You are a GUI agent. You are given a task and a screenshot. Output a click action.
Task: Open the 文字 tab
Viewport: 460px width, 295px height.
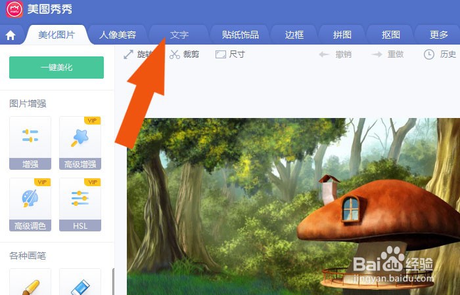pos(179,35)
